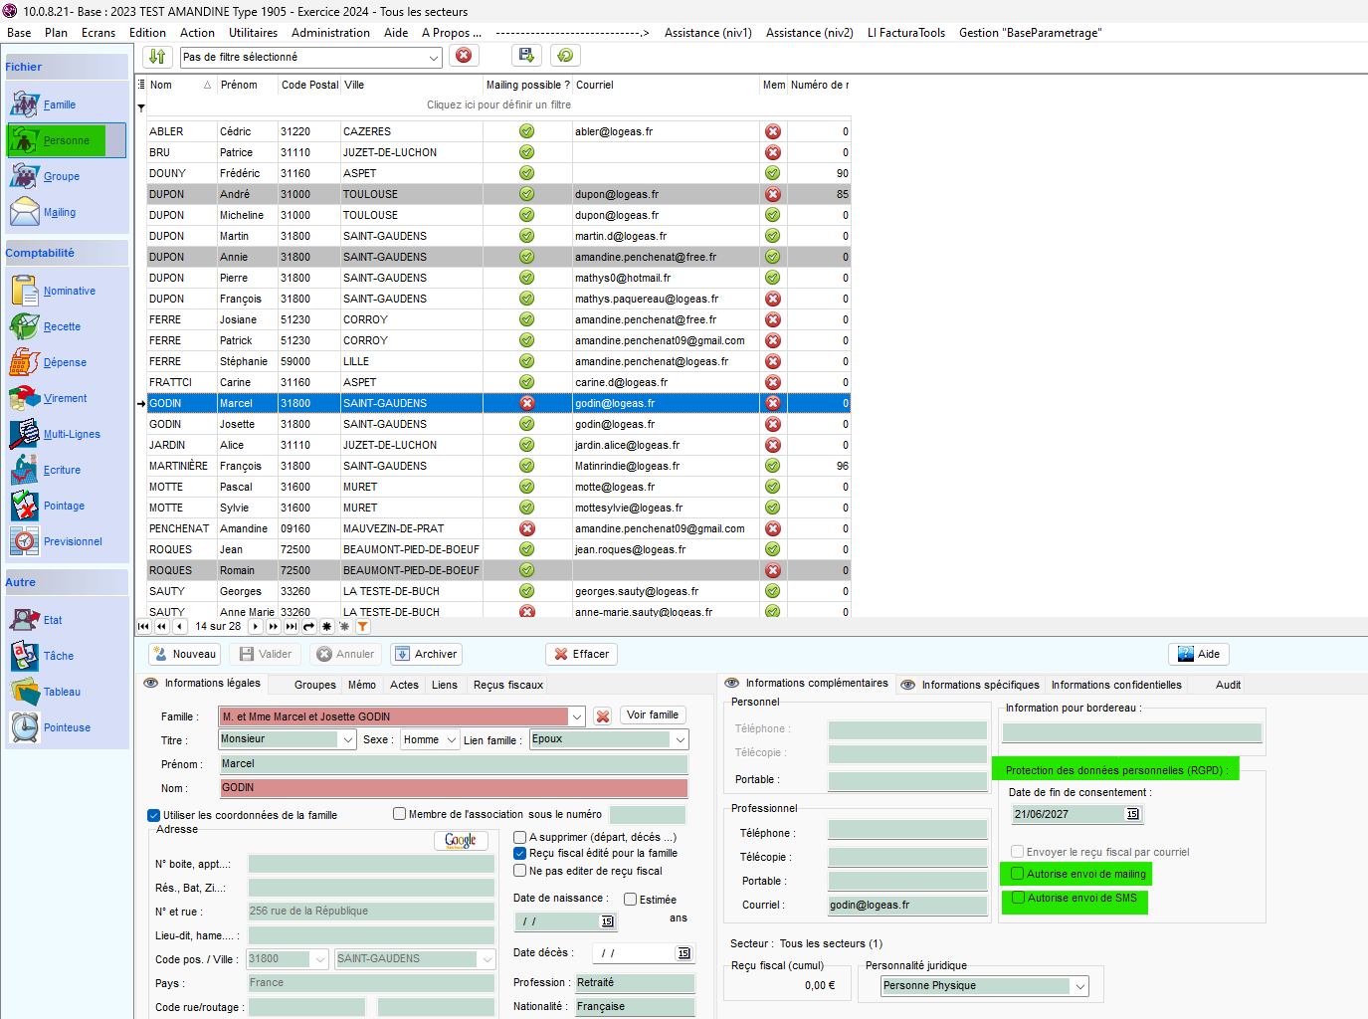
Task: Clear family with red X icon
Action: pos(602,716)
